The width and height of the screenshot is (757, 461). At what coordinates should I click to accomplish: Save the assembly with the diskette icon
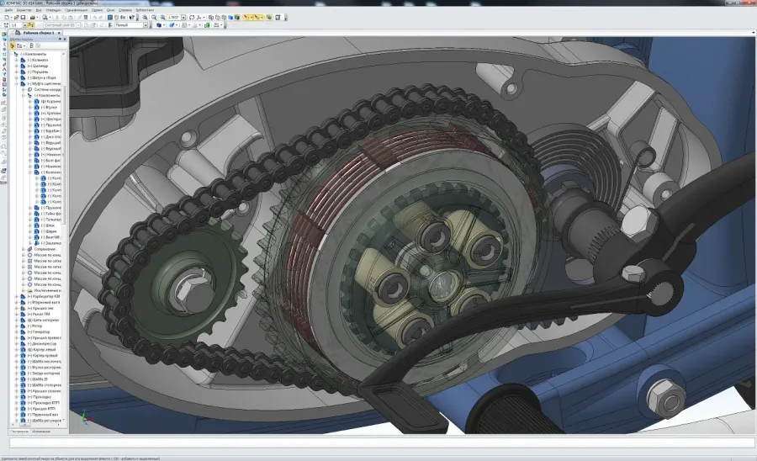pos(23,18)
